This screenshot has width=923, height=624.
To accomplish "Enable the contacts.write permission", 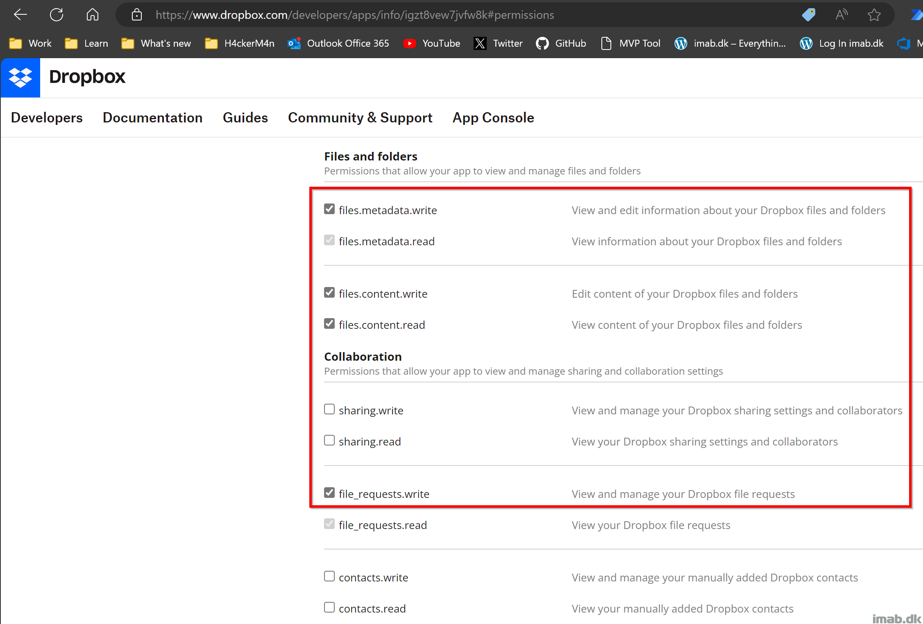I will [329, 576].
